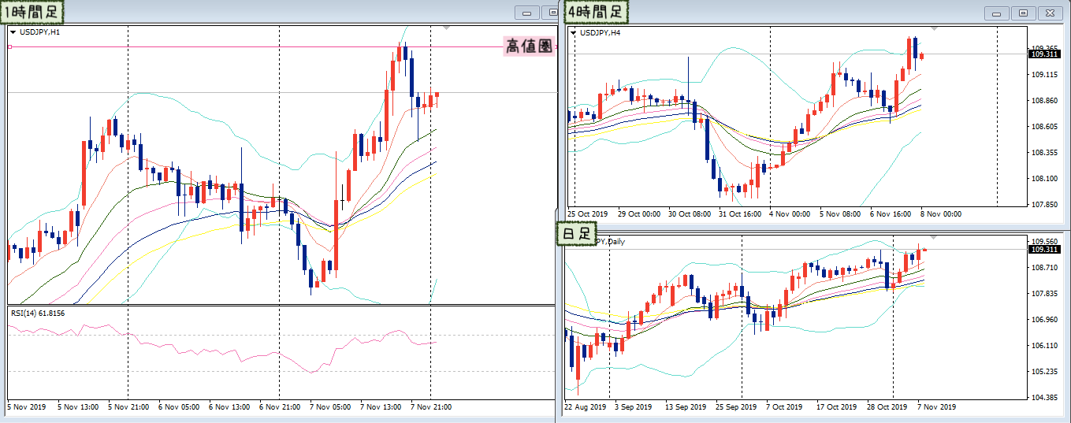Click the 105.235 price label in Daily chart
Screen dimensions: 1071x423
(1044, 372)
